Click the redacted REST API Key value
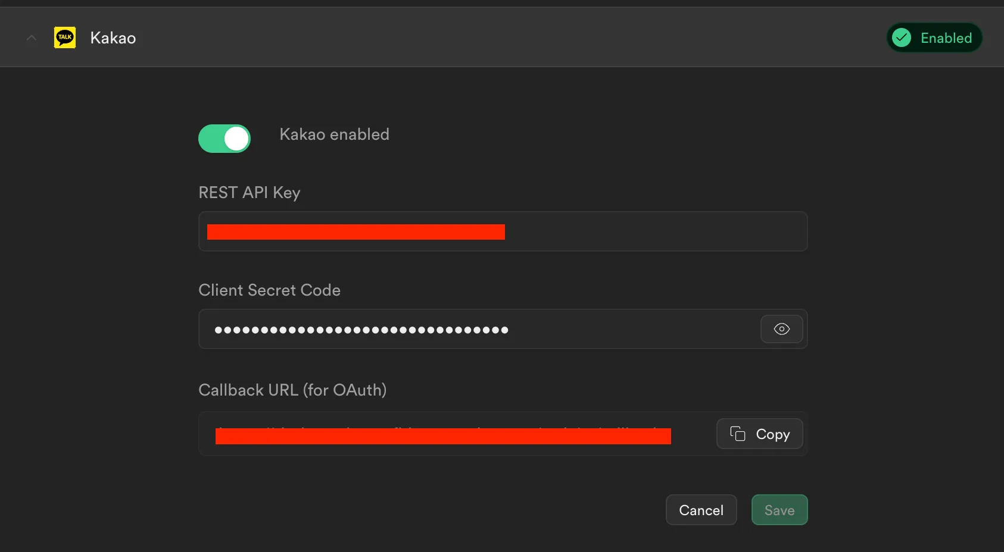 tap(356, 232)
